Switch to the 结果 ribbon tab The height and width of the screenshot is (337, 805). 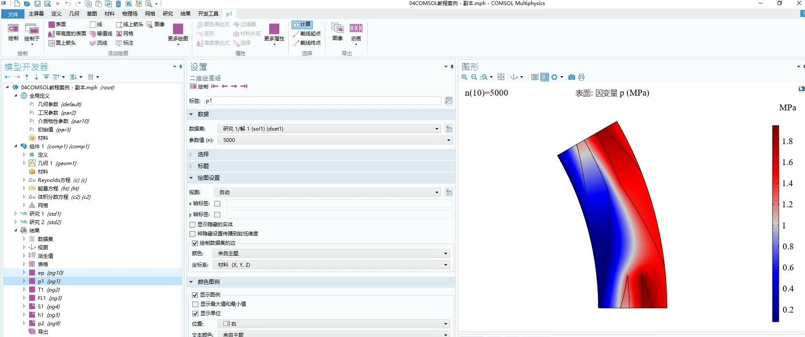point(186,14)
